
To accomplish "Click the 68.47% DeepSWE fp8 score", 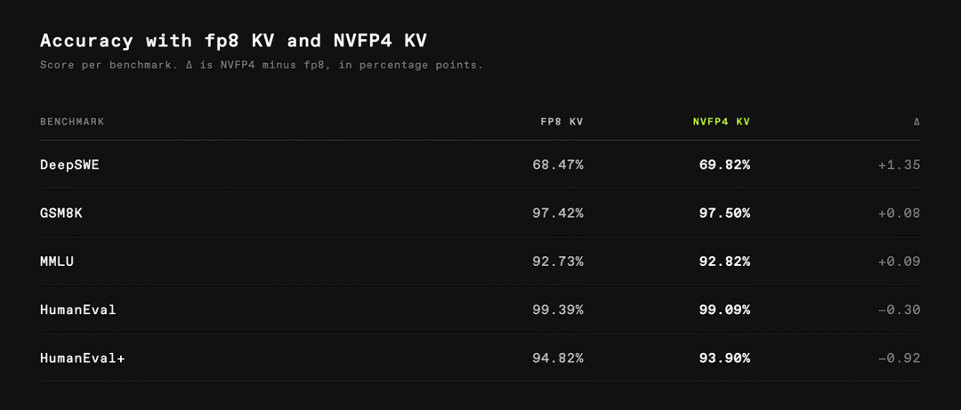I will point(558,165).
